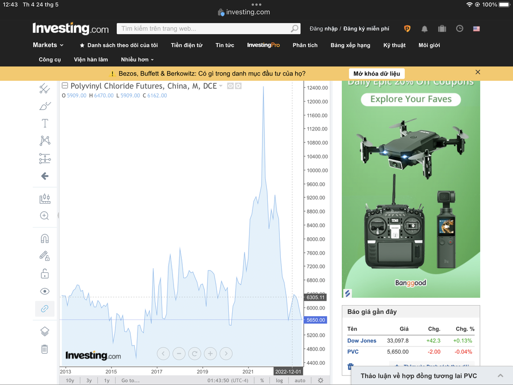Toggle magnet mode for drawings

[45, 238]
